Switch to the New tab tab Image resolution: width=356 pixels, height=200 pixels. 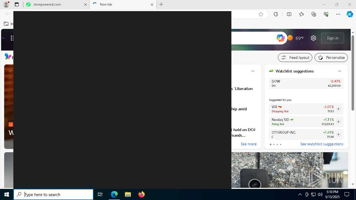pos(123,4)
